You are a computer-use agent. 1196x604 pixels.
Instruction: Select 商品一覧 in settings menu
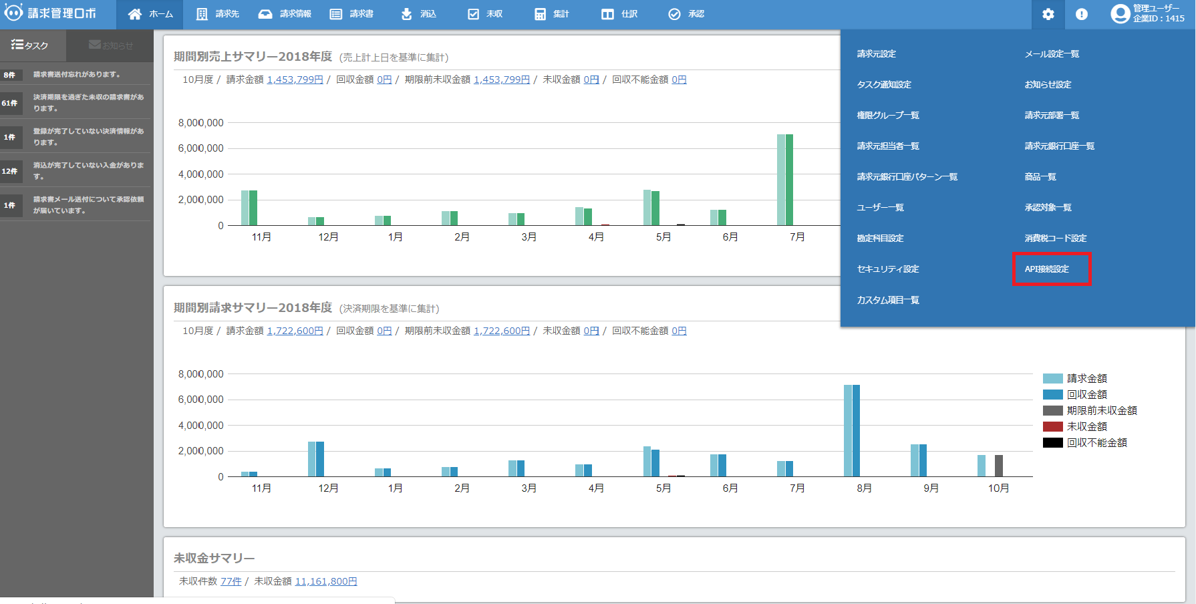click(1040, 177)
